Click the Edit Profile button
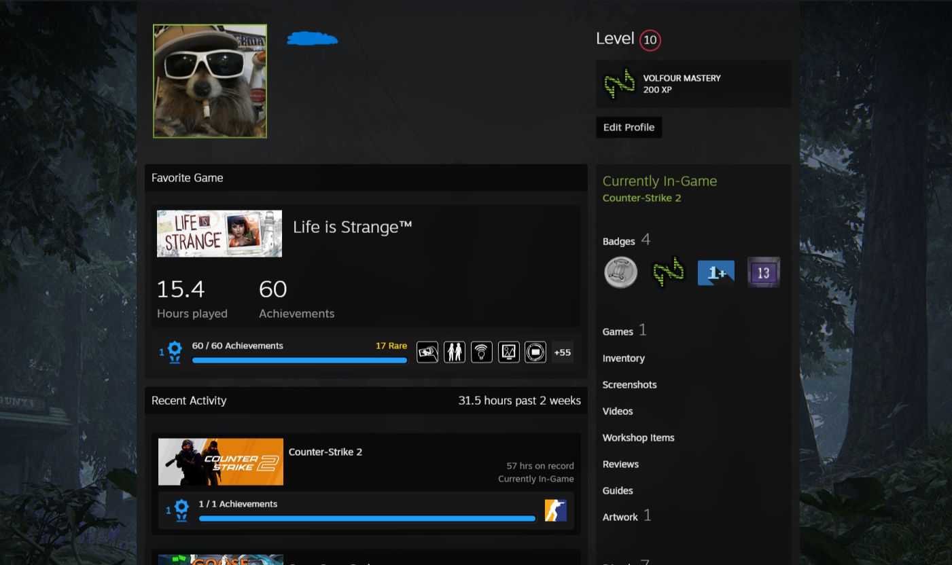This screenshot has height=565, width=952. 629,127
